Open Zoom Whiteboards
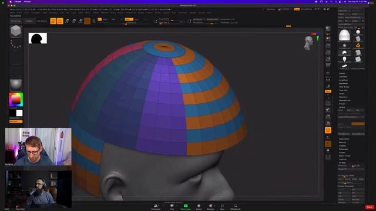 (235, 207)
